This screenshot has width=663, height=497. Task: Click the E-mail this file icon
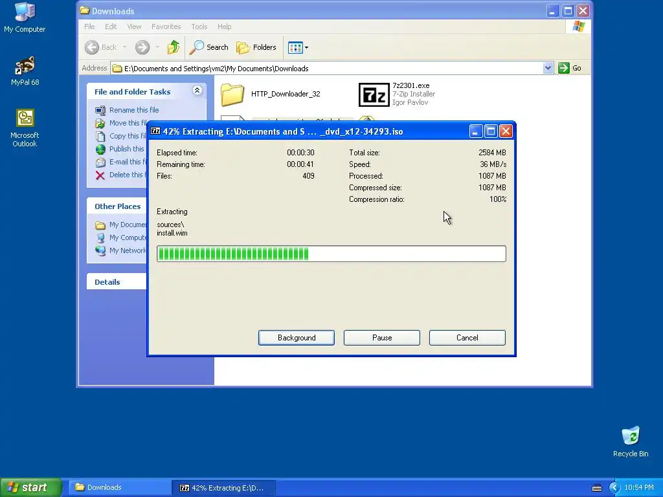click(100, 162)
